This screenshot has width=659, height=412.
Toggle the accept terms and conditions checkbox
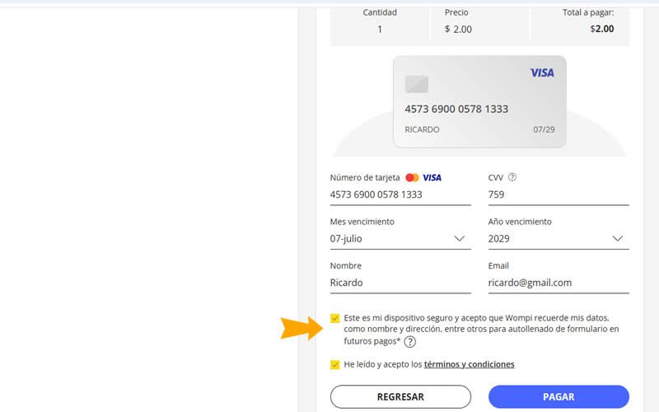334,364
